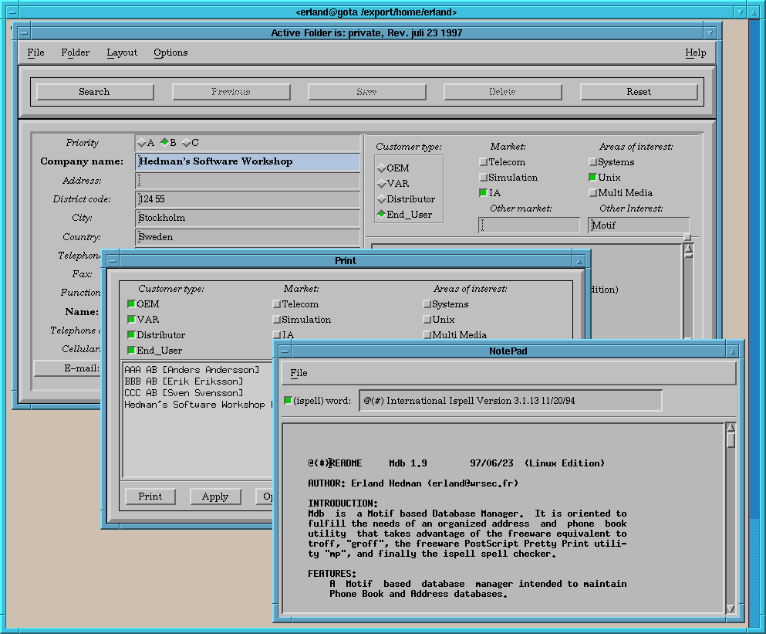Toggle the (ispell) word checkbox
766x634 pixels.
[288, 401]
